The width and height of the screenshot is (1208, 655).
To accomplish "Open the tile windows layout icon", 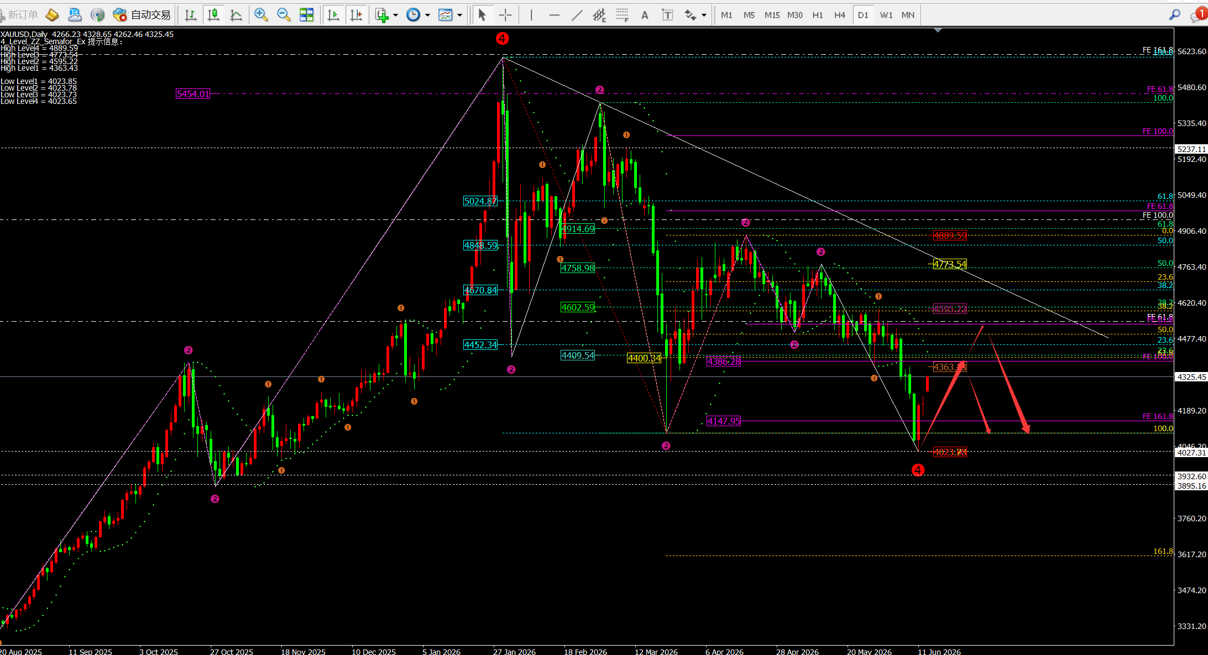I will coord(306,15).
